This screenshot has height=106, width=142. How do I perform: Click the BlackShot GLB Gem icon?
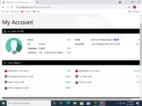(76, 71)
